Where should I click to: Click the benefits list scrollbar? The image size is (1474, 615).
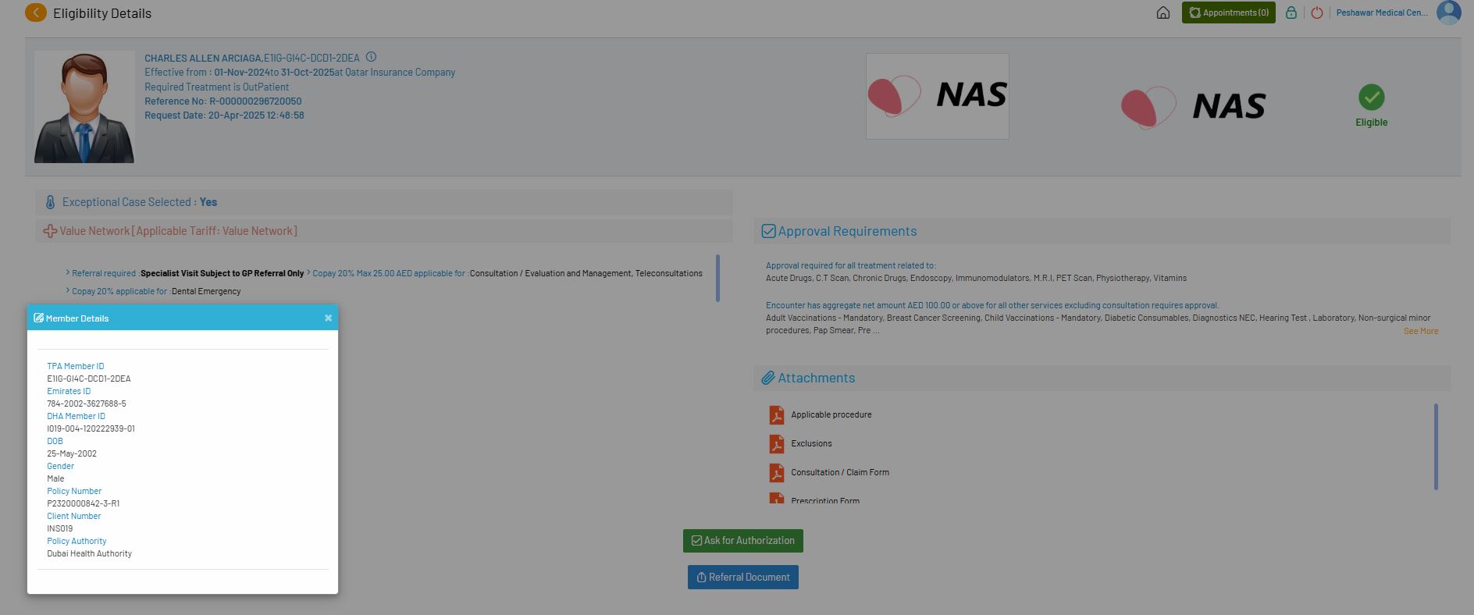tap(717, 278)
